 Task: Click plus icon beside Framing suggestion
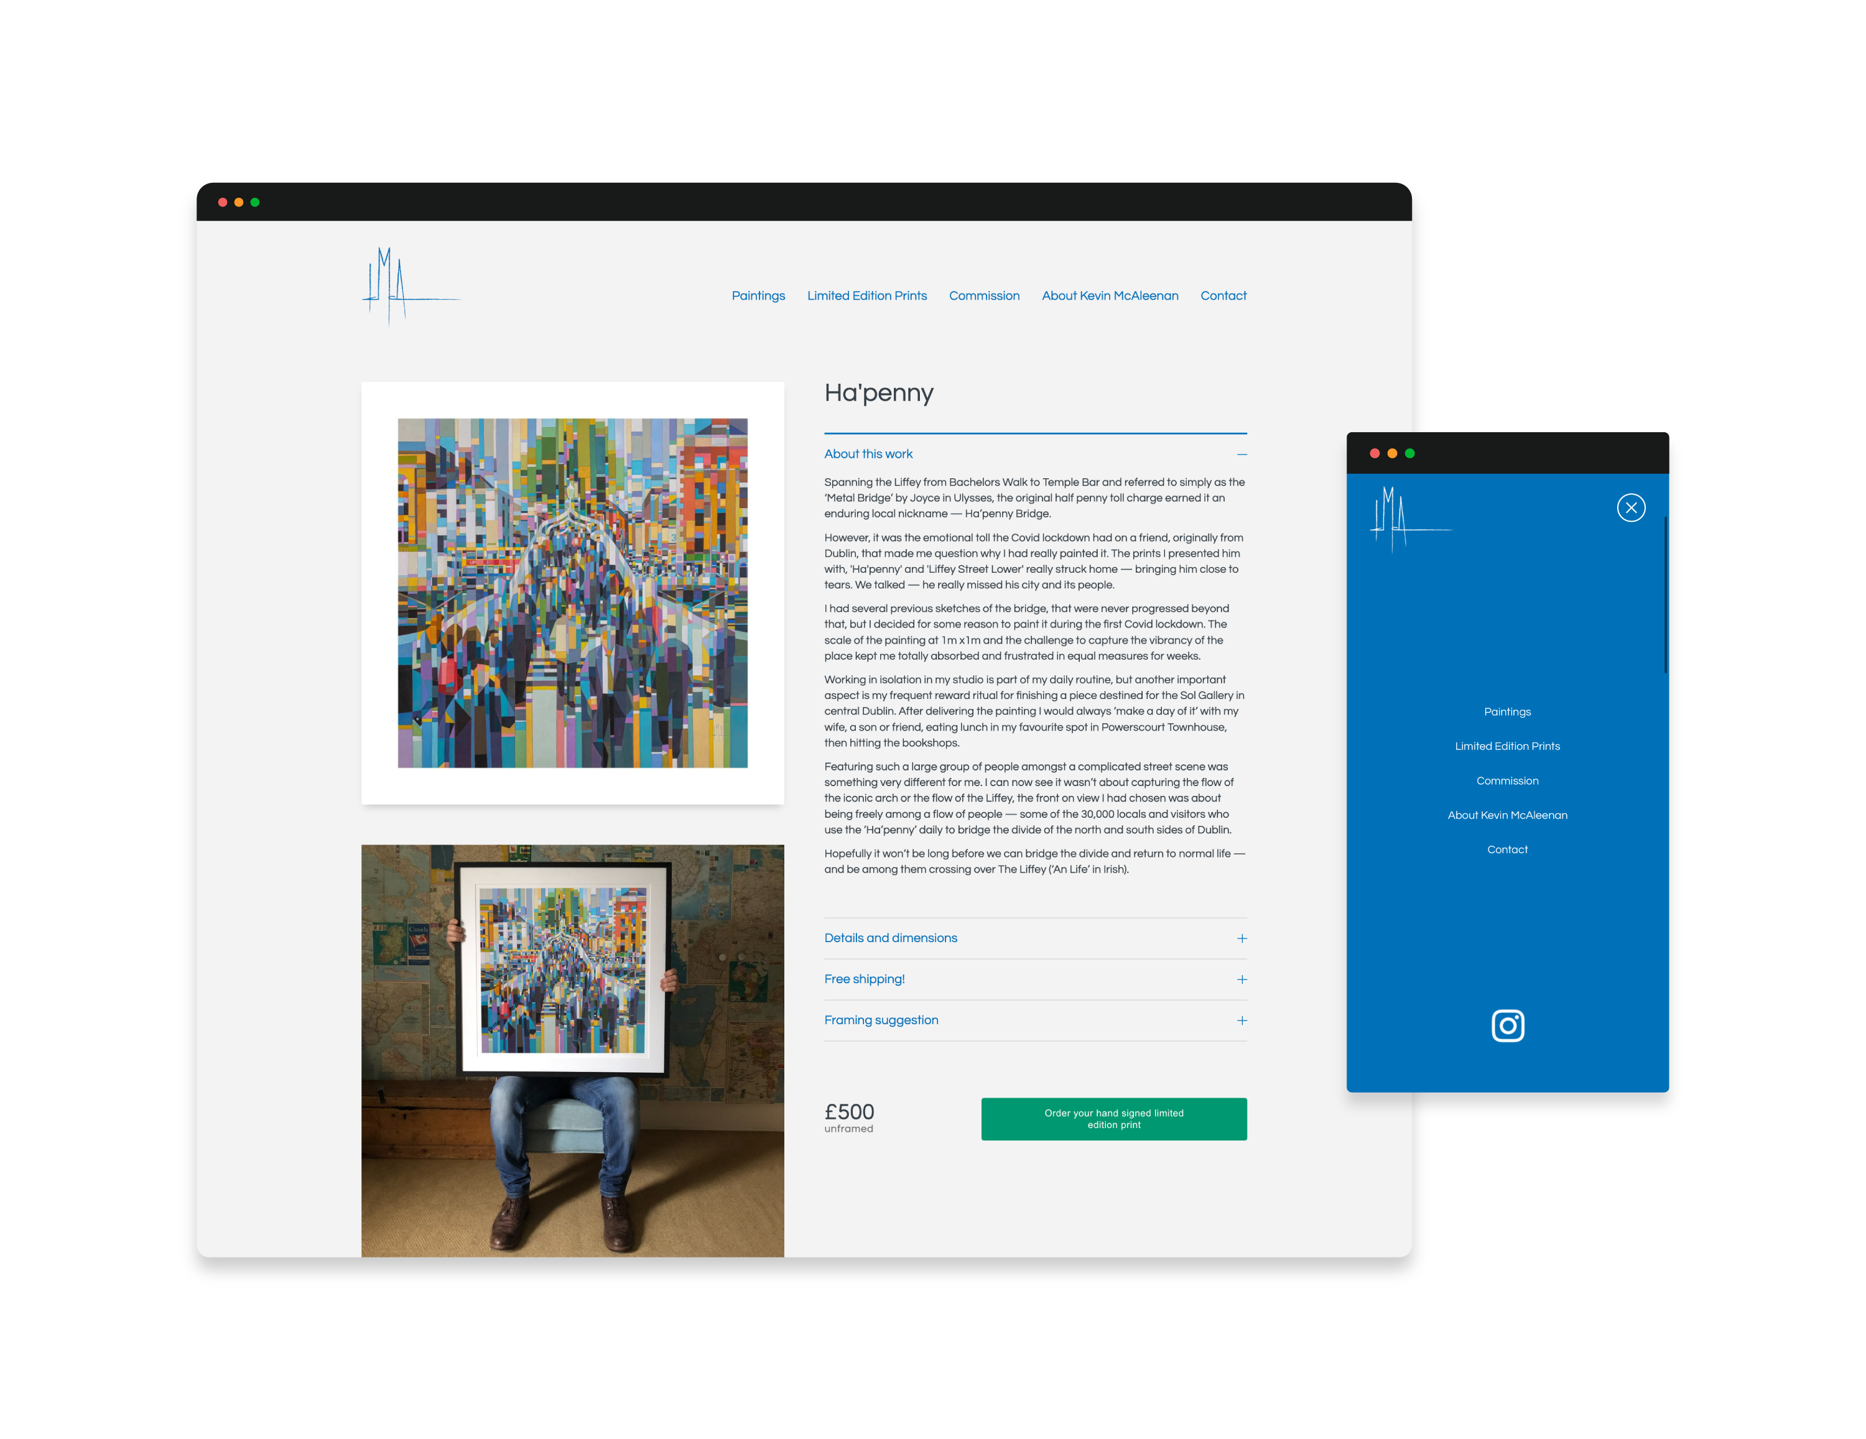tap(1242, 1020)
